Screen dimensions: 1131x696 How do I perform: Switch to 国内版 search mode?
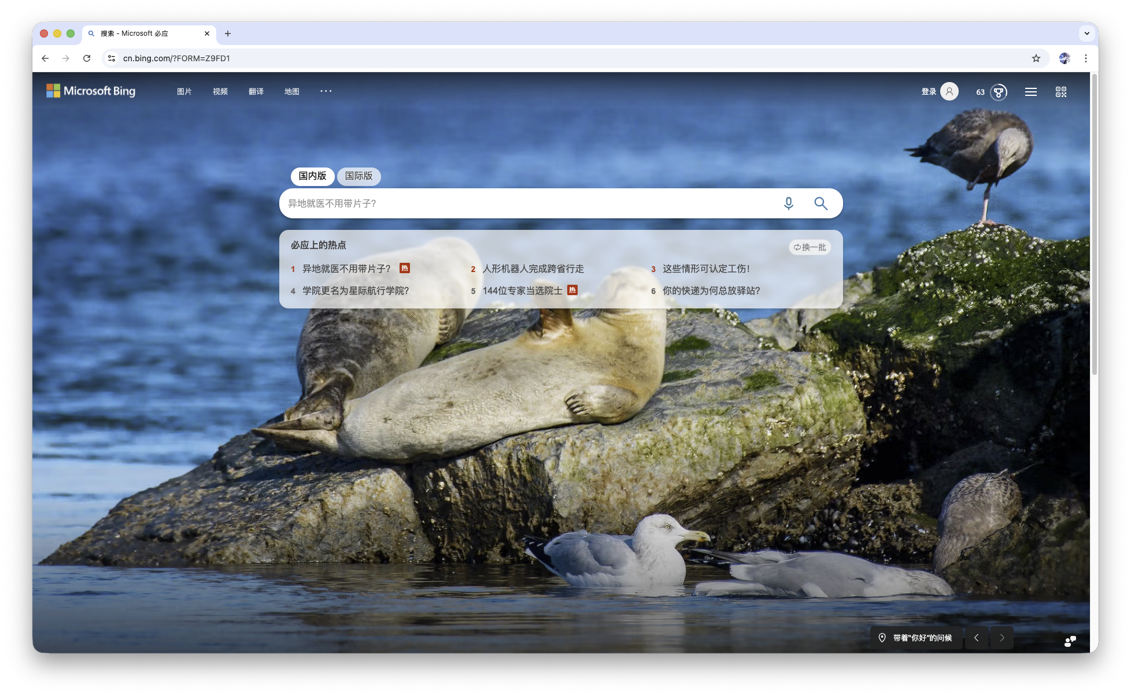(312, 176)
